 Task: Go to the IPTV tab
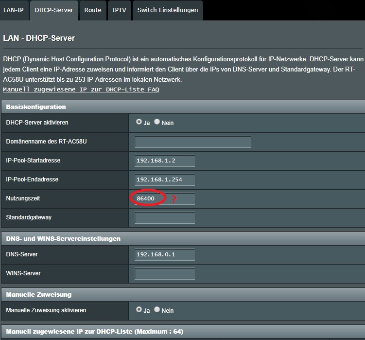(x=120, y=10)
